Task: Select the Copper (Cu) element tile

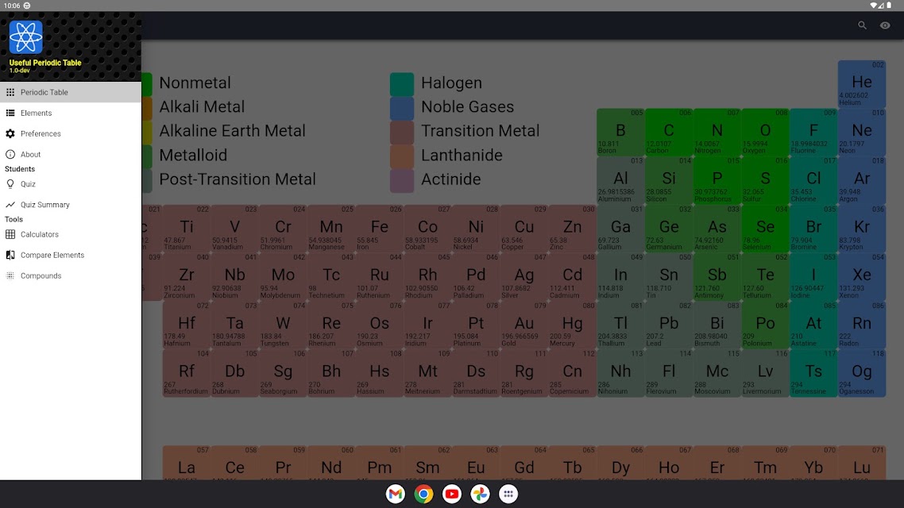Action: click(524, 228)
